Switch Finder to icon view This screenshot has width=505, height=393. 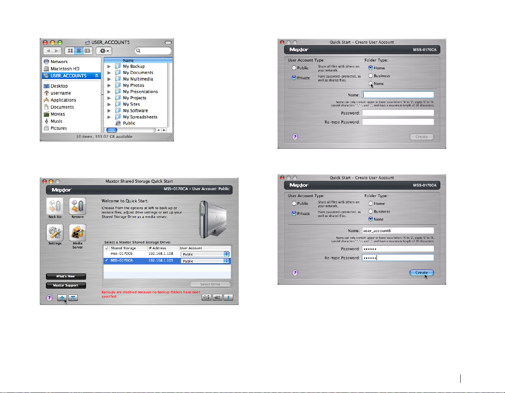pyautogui.click(x=70, y=51)
